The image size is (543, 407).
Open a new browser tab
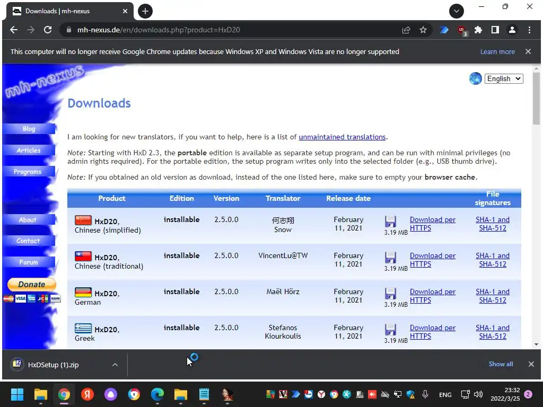(x=145, y=11)
